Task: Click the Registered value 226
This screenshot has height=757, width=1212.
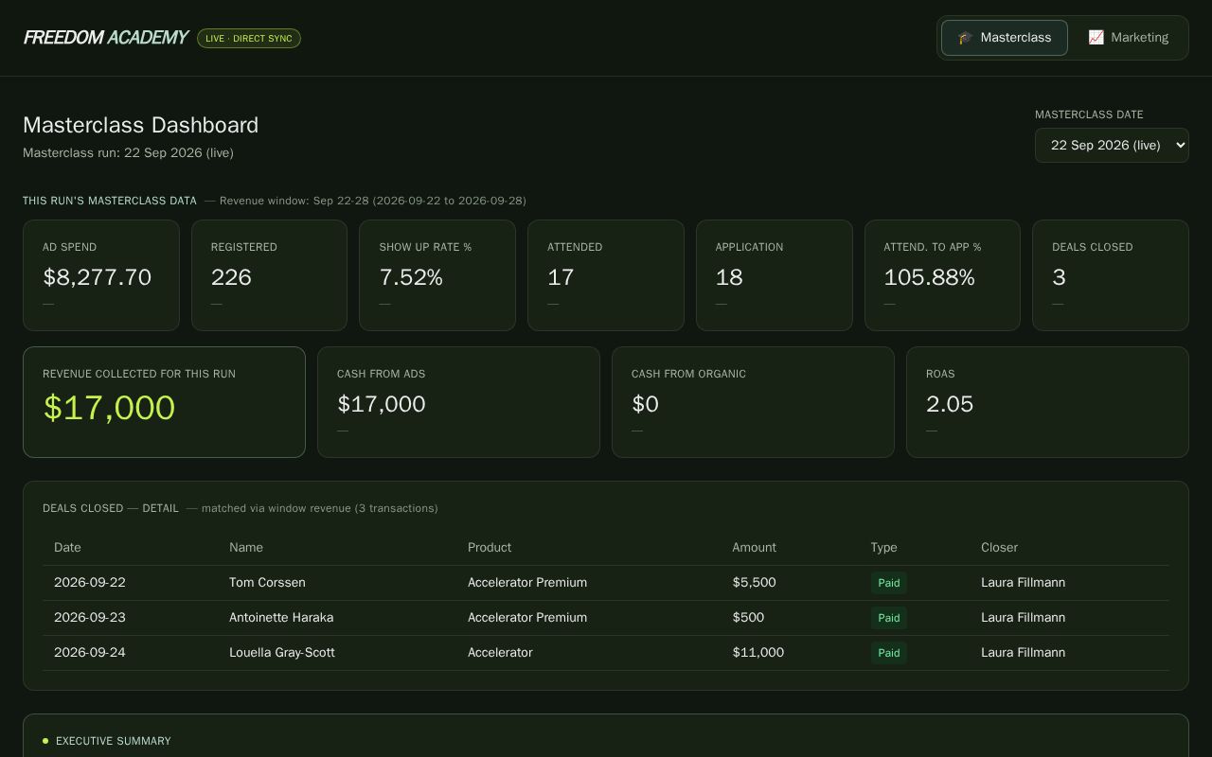Action: coord(231,277)
